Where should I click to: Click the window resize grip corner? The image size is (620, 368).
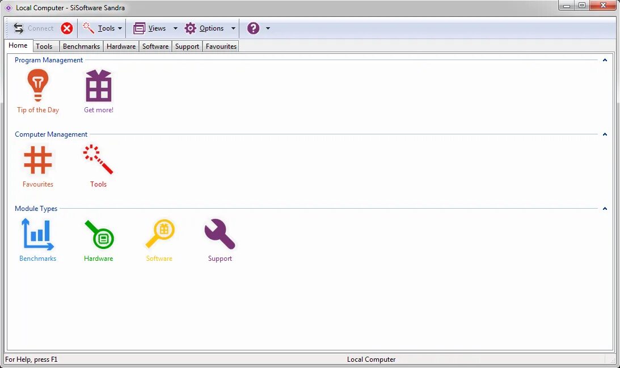coord(612,359)
